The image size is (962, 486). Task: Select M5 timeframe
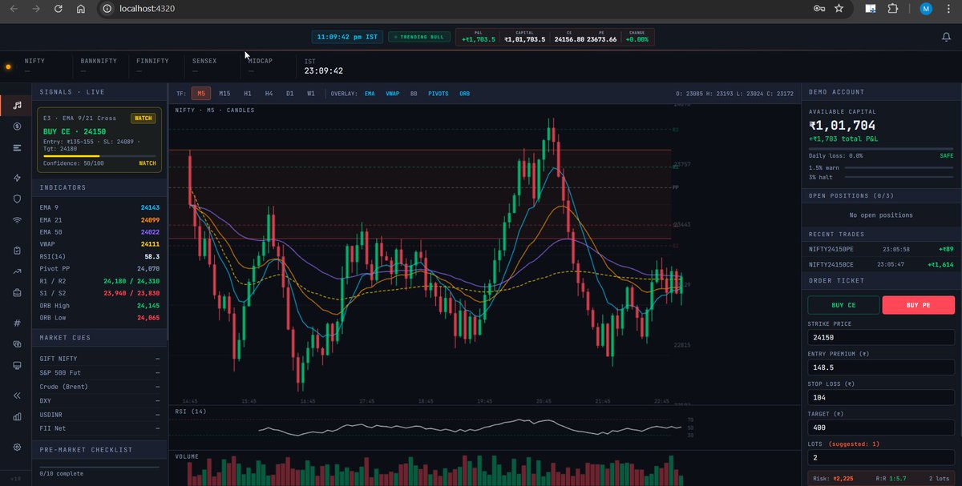(201, 94)
